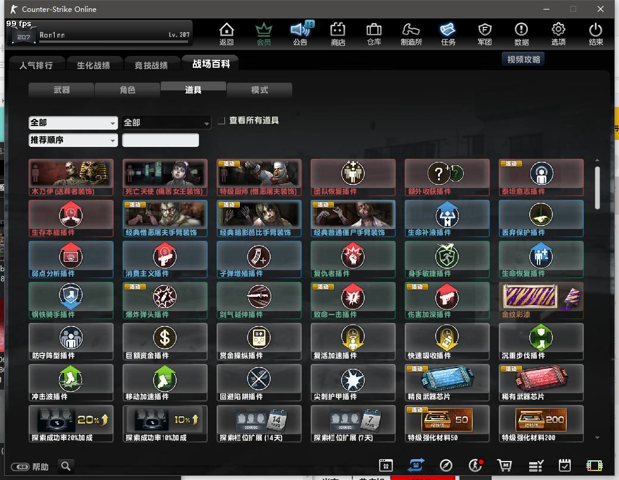Switch to the 角色 sub-tab
The height and width of the screenshot is (480, 619).
127,90
